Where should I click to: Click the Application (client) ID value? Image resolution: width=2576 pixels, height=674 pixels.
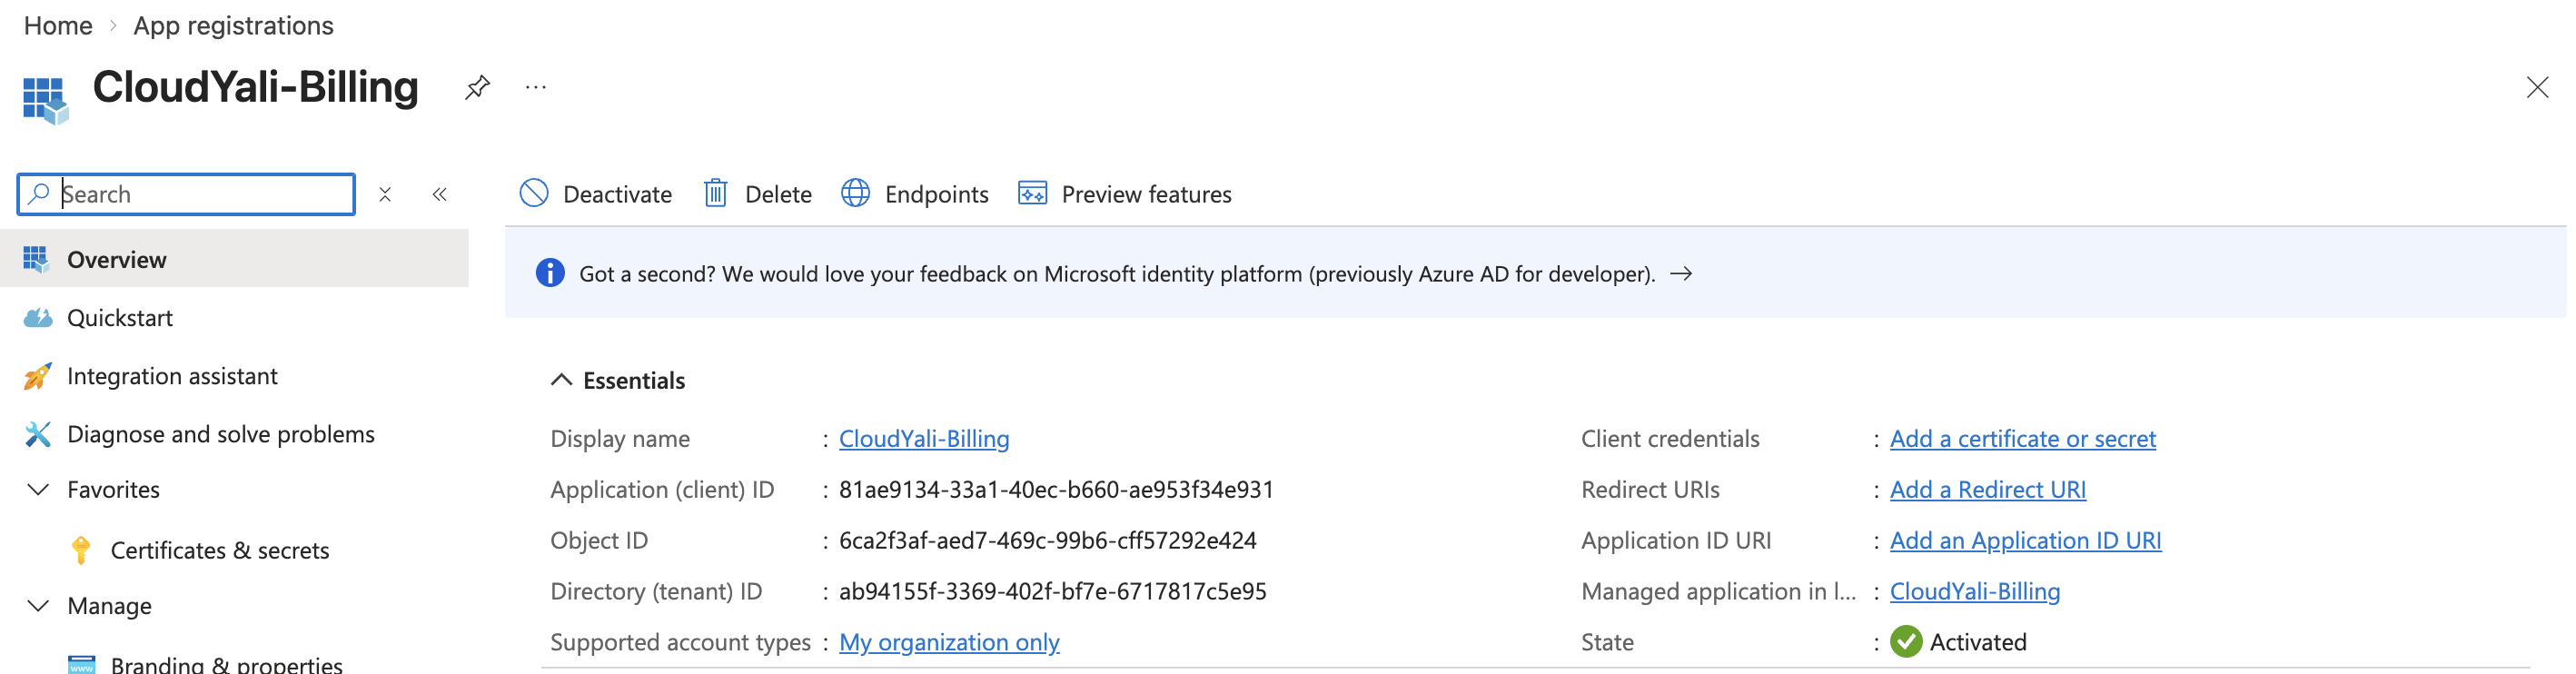click(x=1056, y=490)
